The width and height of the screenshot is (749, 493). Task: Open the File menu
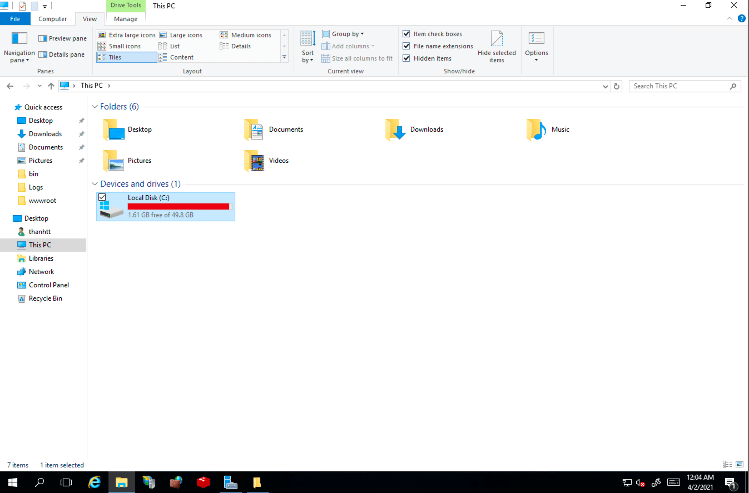15,19
